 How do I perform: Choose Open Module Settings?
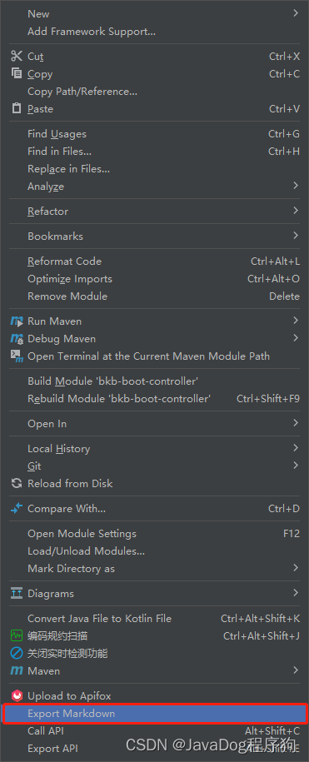[155, 534]
